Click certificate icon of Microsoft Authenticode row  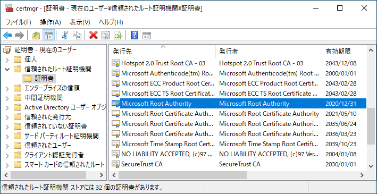pos(115,73)
